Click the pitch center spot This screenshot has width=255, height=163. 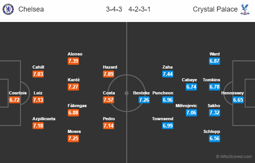pos(127,93)
